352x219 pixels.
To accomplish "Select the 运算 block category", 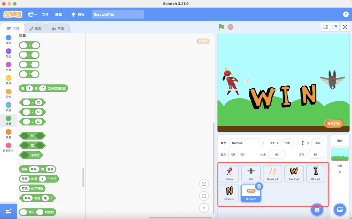I will point(8,121).
